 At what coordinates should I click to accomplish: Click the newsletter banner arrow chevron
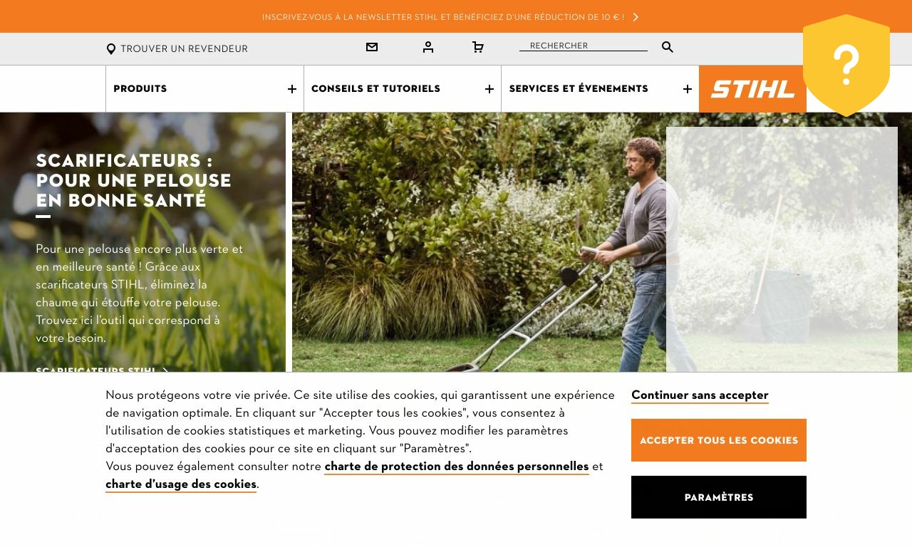point(636,17)
